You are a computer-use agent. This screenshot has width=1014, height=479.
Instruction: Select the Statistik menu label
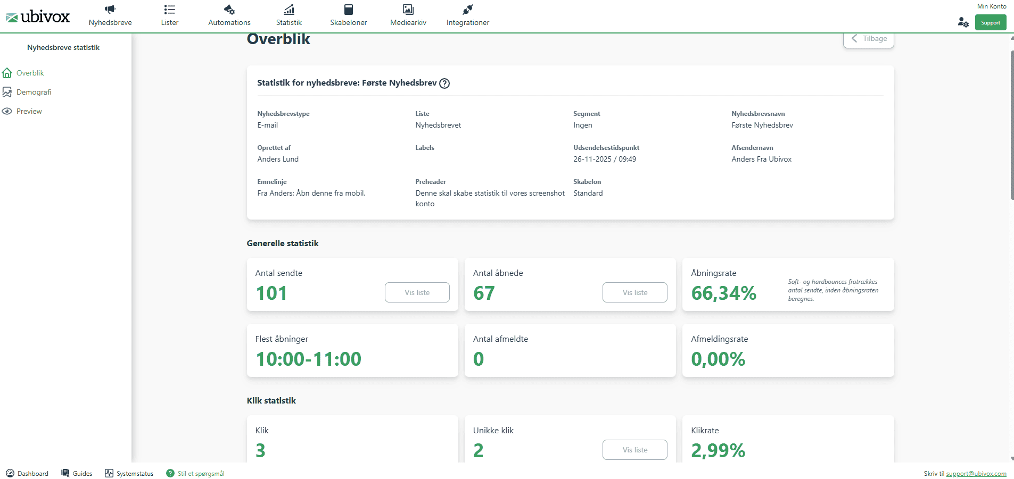coord(289,22)
